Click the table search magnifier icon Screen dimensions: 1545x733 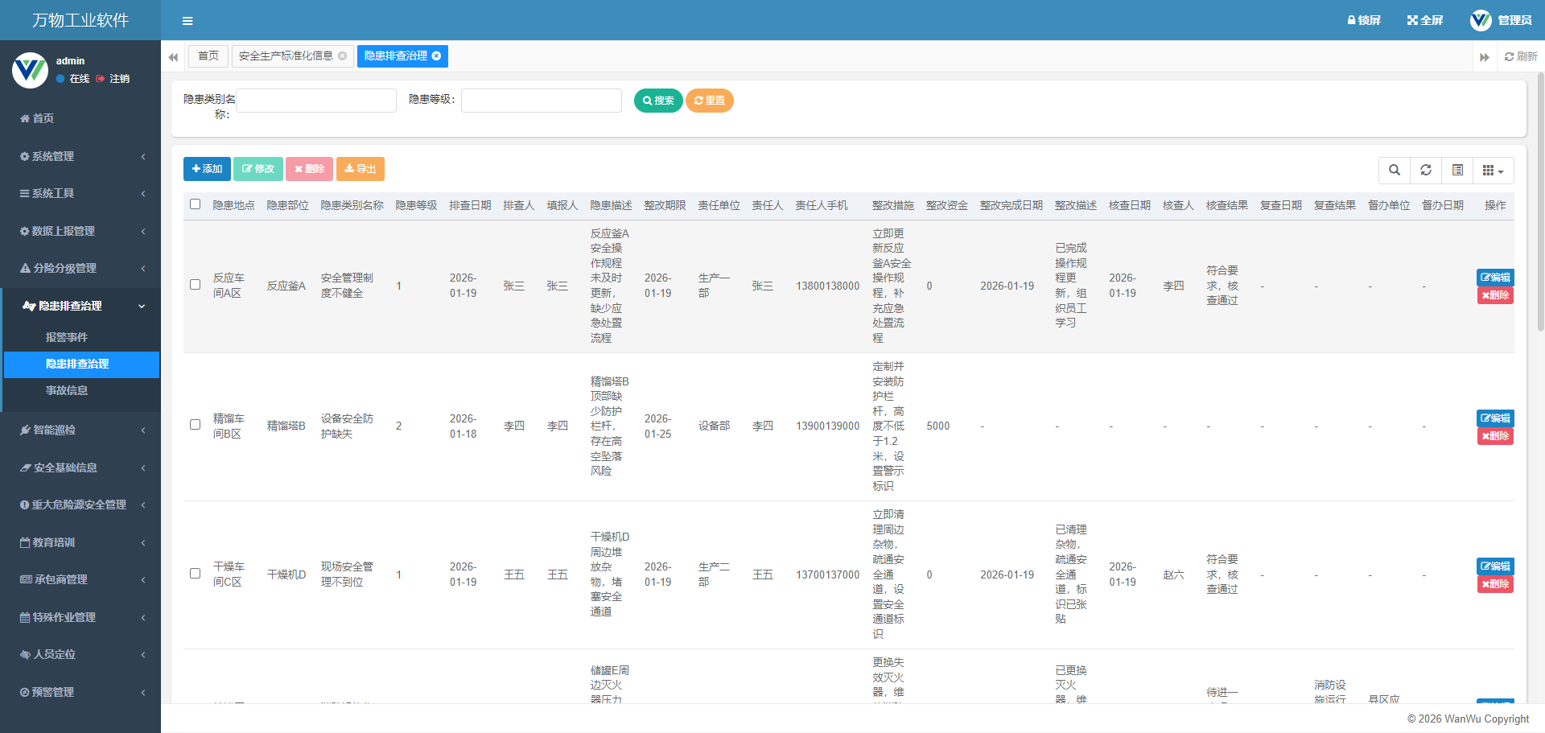tap(1394, 170)
